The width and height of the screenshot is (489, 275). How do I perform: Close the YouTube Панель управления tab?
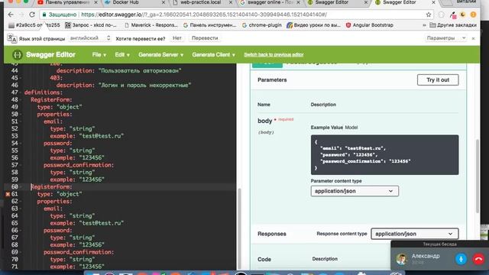(96, 2)
